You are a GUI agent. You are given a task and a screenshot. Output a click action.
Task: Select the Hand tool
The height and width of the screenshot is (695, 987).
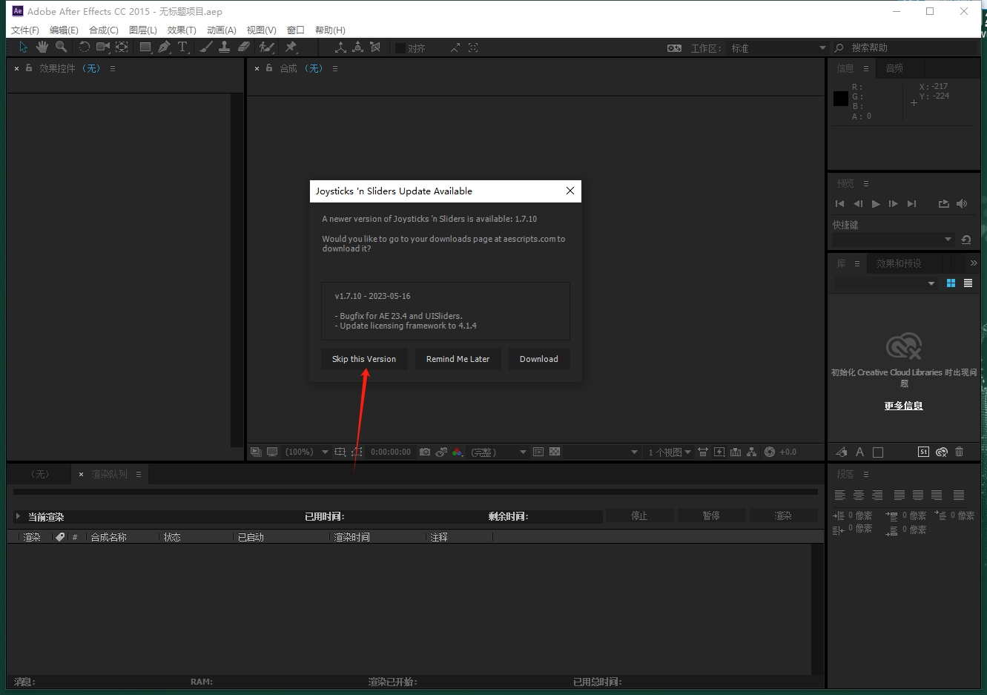click(x=42, y=47)
